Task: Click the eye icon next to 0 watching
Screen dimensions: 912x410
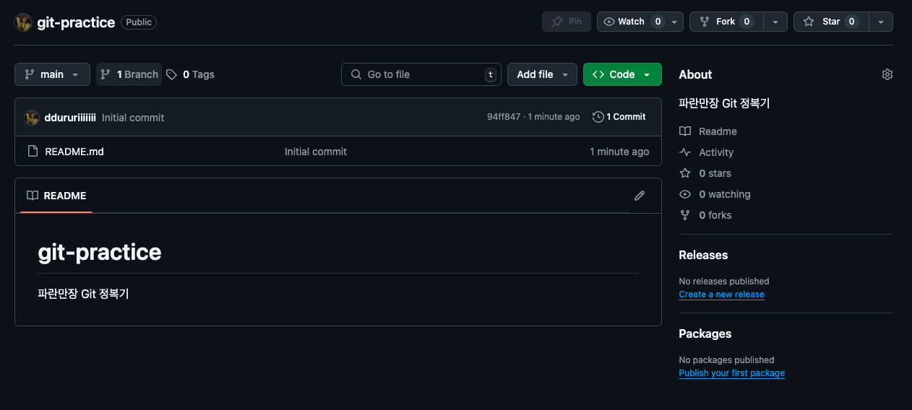Action: [x=685, y=194]
